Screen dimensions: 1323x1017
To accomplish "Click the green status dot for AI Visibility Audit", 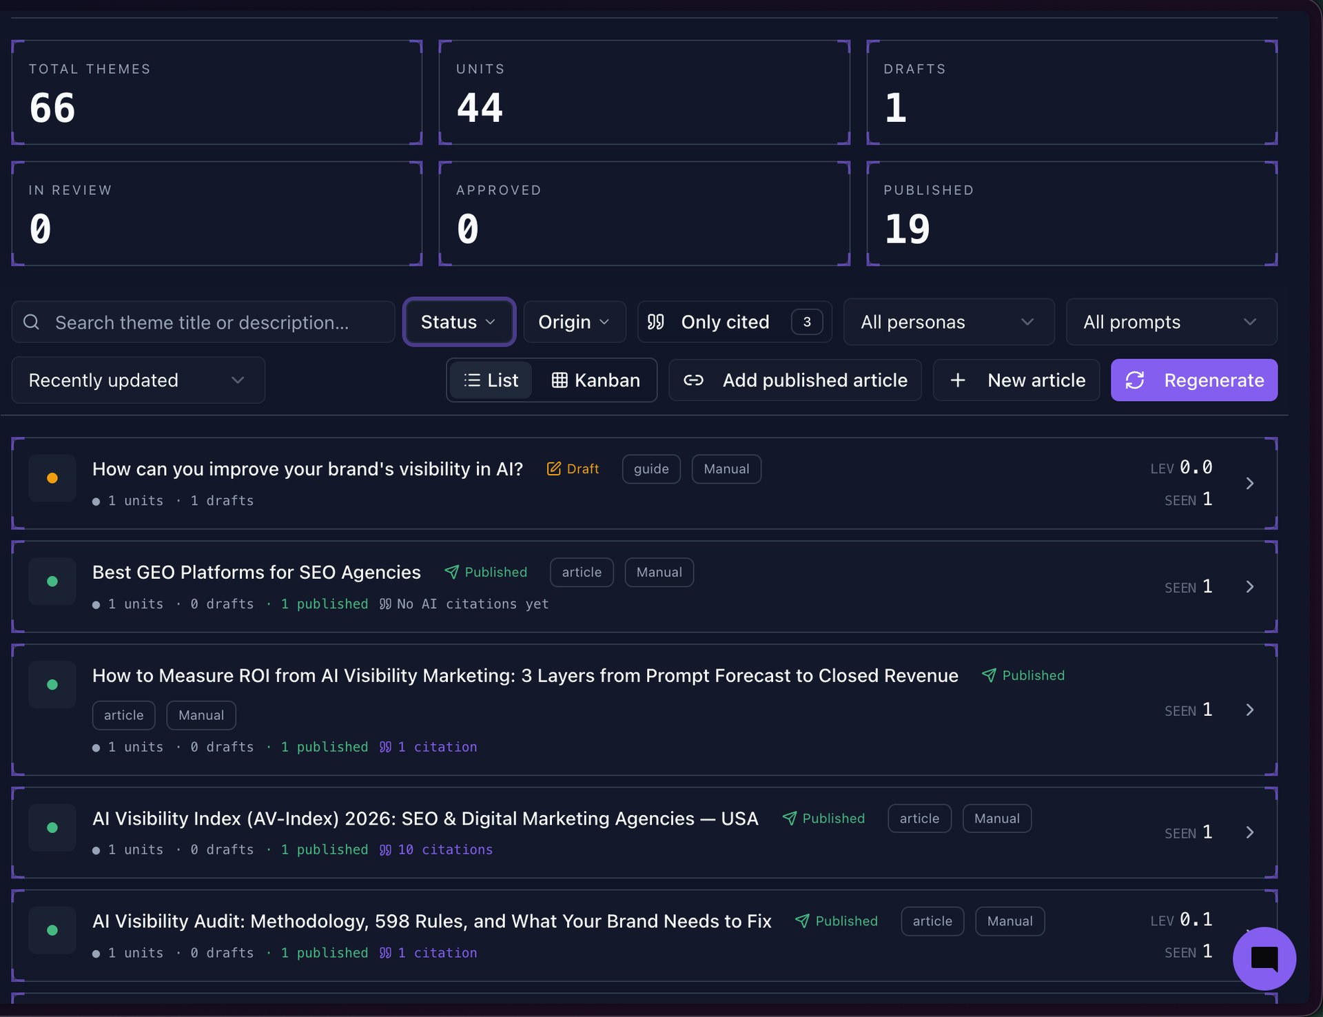I will point(52,930).
